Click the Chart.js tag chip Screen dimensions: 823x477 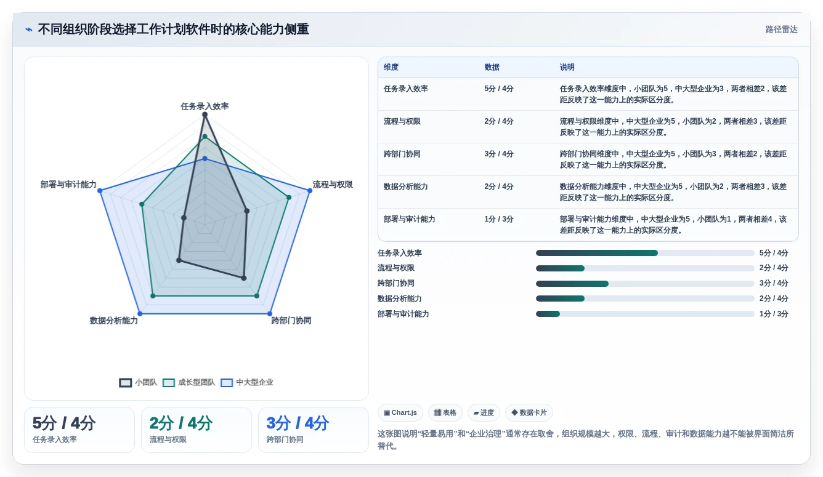tap(400, 412)
